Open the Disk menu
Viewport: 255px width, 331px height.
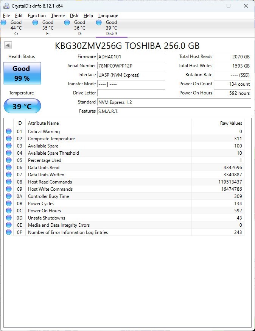click(x=74, y=16)
